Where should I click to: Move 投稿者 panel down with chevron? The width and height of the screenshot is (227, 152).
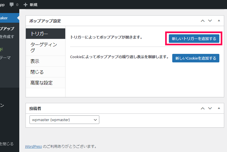click(210, 108)
